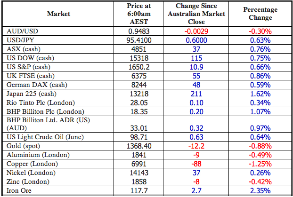Screen dimensions: 293x197
Task: Click the US Light Crude Oil (June) label
Action: pos(41,138)
